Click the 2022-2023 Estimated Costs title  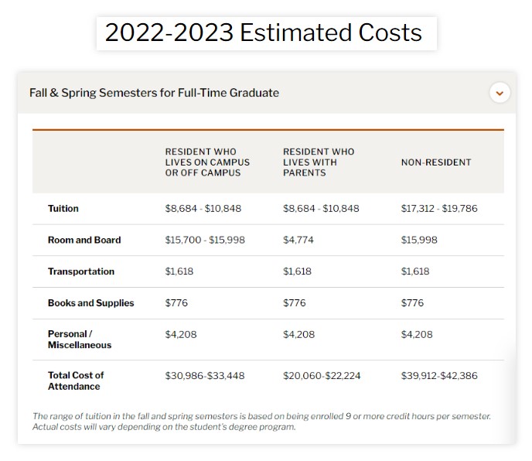[263, 33]
